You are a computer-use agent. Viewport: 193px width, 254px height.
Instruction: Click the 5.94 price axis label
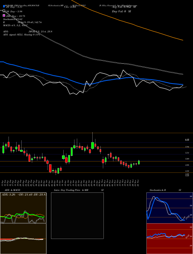(x=187, y=147)
